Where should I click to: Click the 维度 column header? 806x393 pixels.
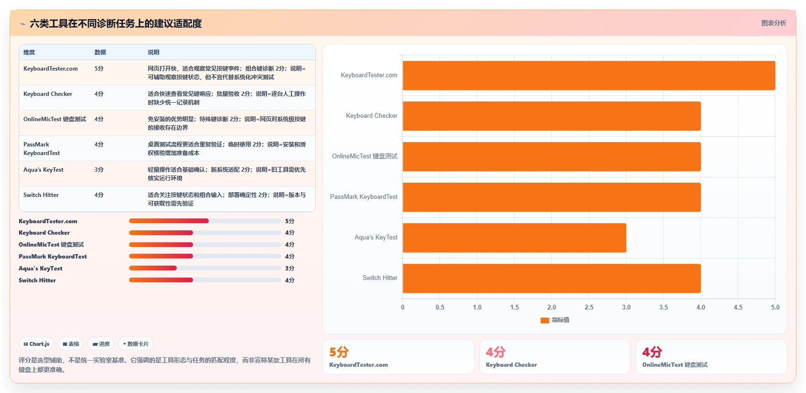point(29,52)
